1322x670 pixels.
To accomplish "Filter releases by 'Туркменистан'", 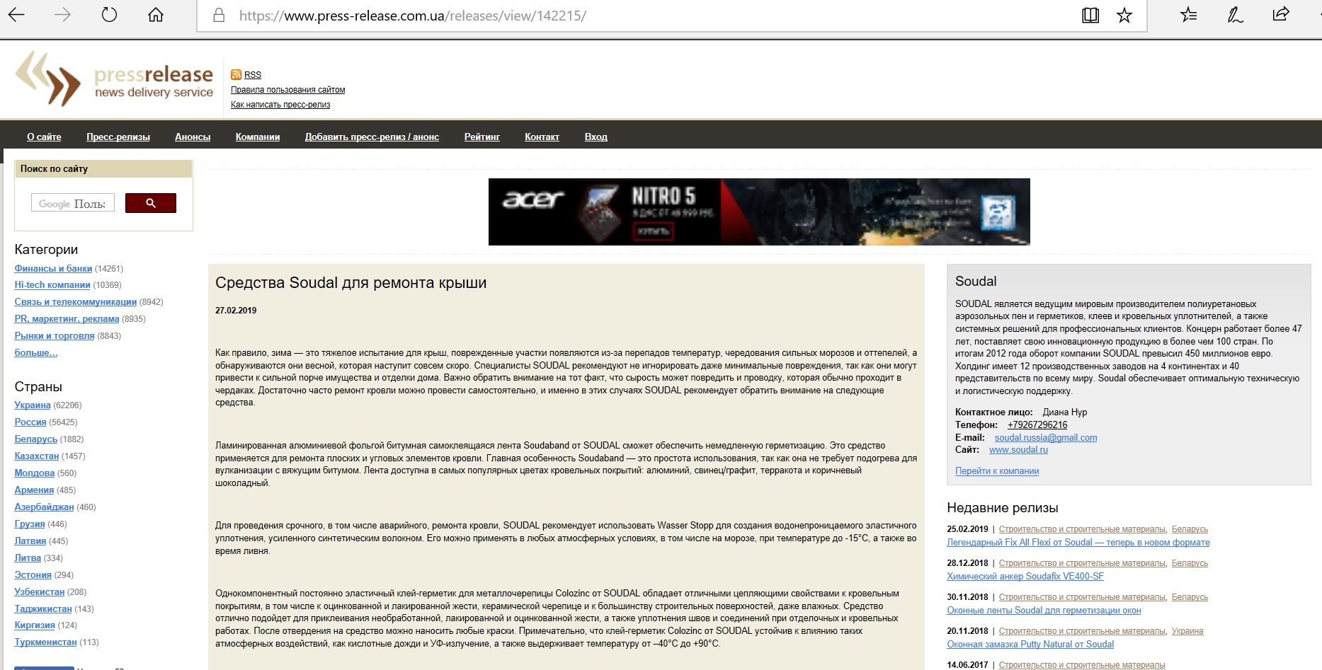I will [45, 642].
